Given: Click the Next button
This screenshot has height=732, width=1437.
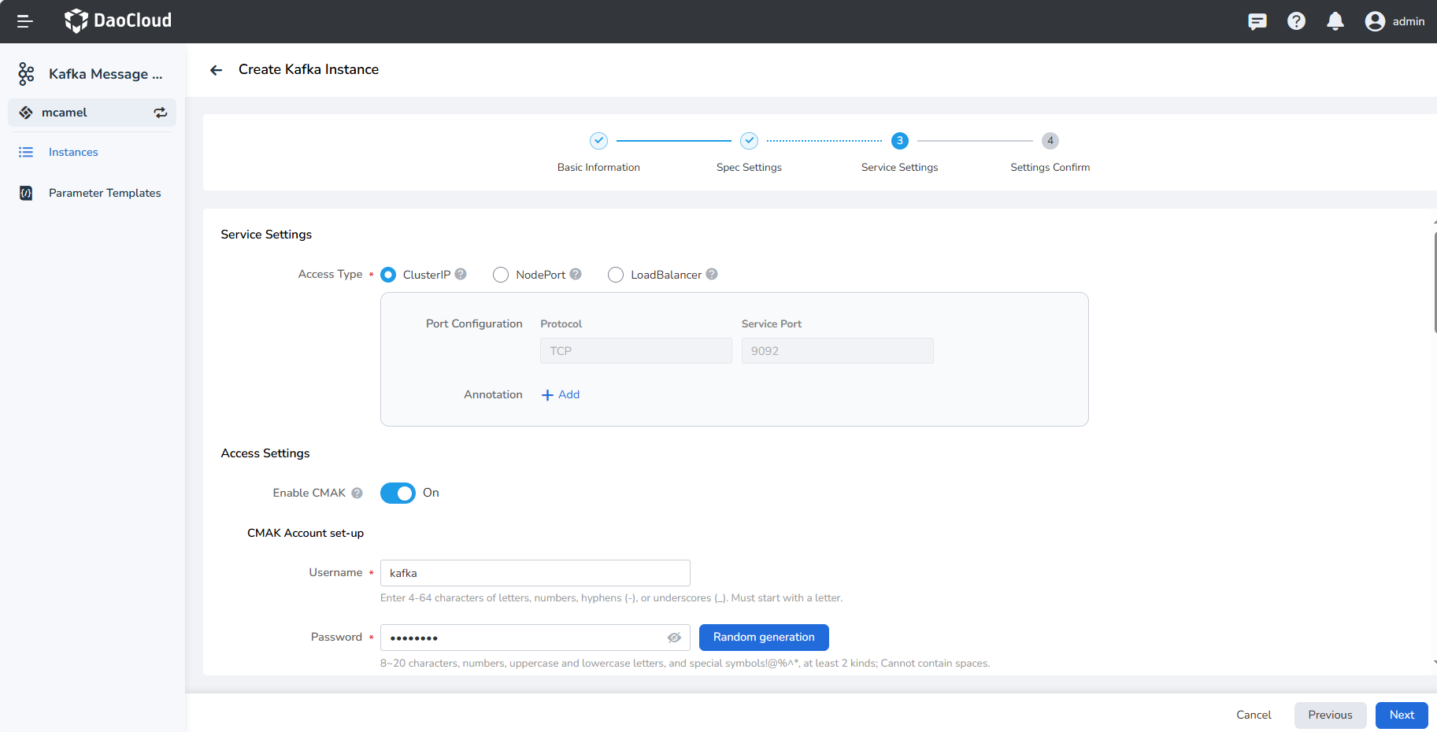Looking at the screenshot, I should point(1401,715).
